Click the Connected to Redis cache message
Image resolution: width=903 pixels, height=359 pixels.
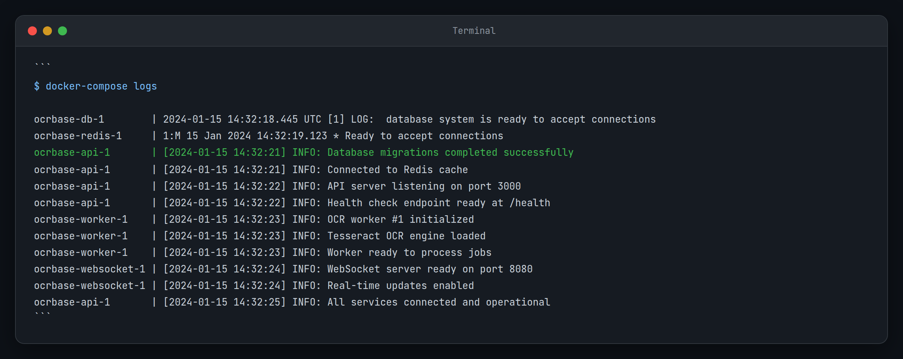pyautogui.click(x=398, y=170)
